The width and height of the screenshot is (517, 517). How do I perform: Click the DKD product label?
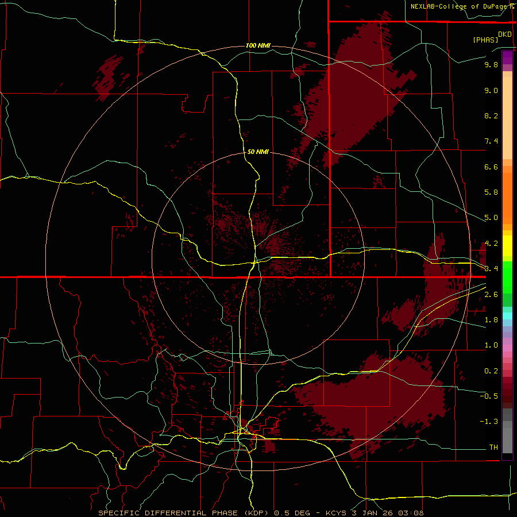point(505,34)
